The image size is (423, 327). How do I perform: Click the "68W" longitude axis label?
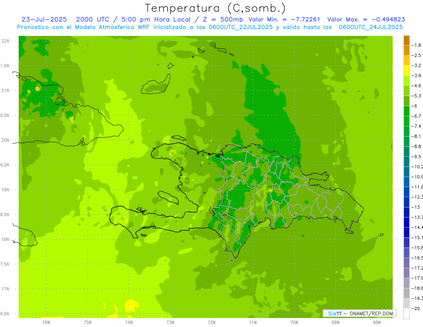click(377, 322)
